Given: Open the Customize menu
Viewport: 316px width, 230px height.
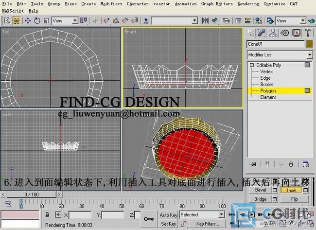Looking at the screenshot, I should (x=275, y=4).
